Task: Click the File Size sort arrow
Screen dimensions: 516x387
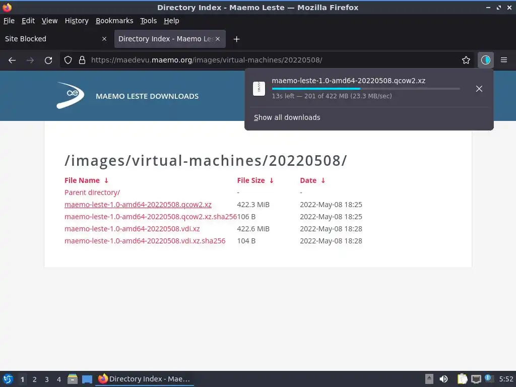Action: coord(272,180)
